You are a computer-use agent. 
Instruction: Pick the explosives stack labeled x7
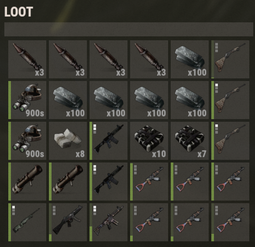point(190,141)
